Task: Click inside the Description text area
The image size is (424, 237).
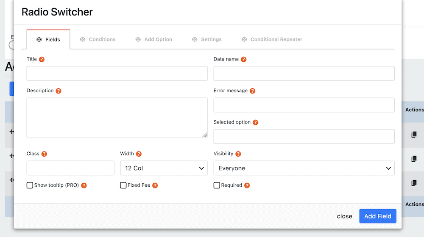Action: point(117,118)
